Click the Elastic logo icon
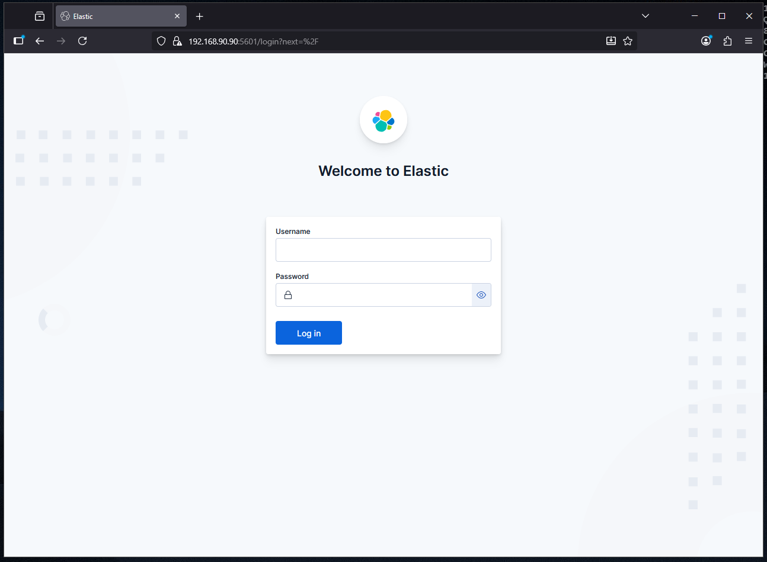Screen dimensions: 767x562 383,120
